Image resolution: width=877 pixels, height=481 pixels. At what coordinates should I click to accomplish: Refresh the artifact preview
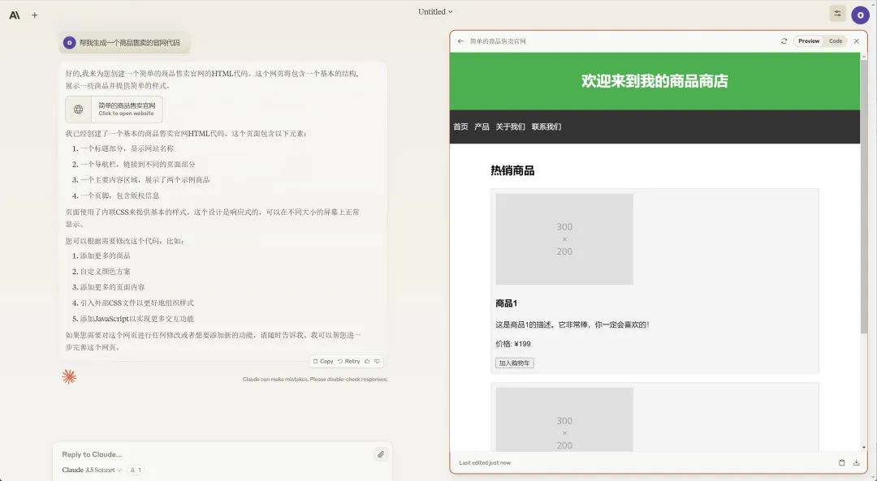pos(784,41)
